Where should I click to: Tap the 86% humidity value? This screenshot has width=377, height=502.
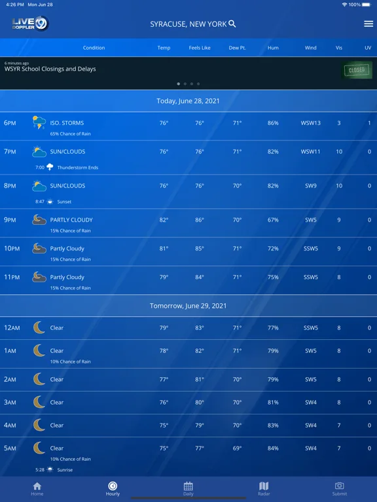pyautogui.click(x=273, y=123)
